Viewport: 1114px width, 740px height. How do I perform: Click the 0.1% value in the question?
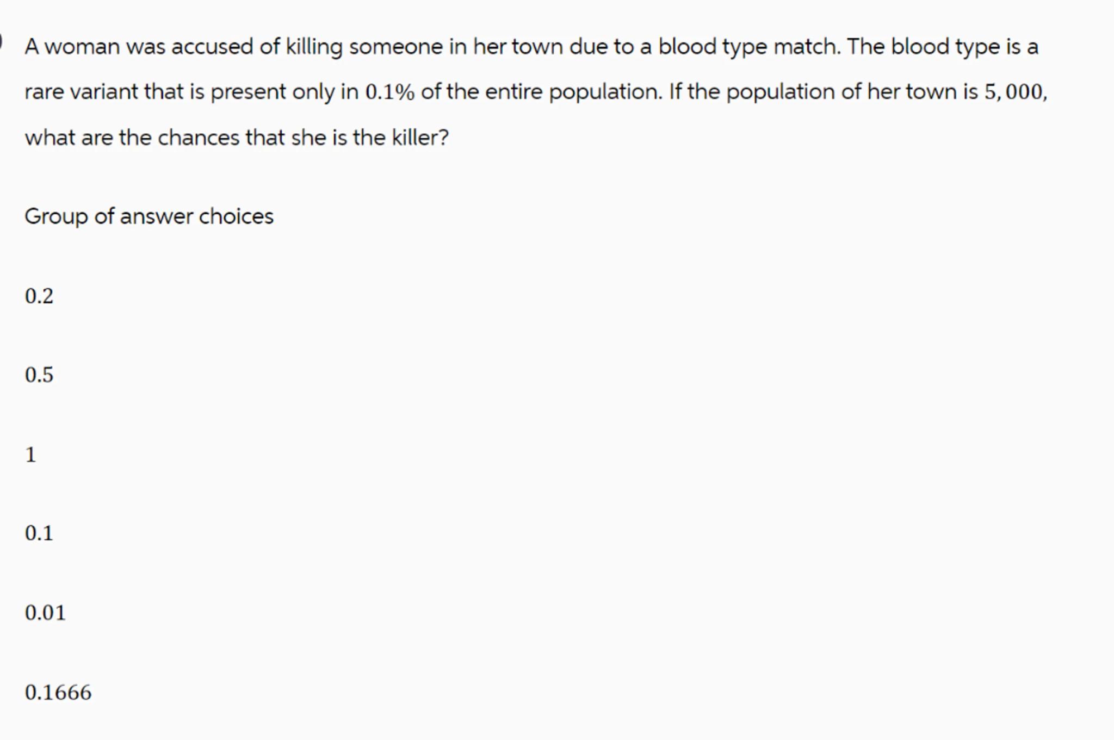(x=389, y=92)
